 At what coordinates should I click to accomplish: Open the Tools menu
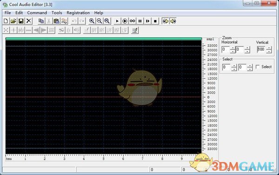[57, 13]
